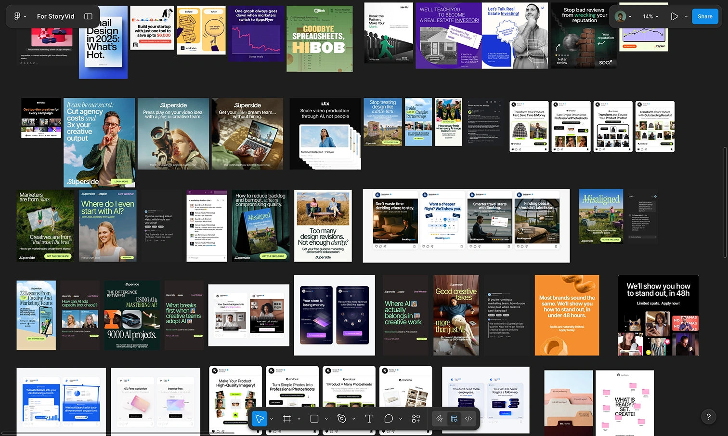Open the presentation options chevron beside play
The width and height of the screenshot is (728, 436).
686,16
